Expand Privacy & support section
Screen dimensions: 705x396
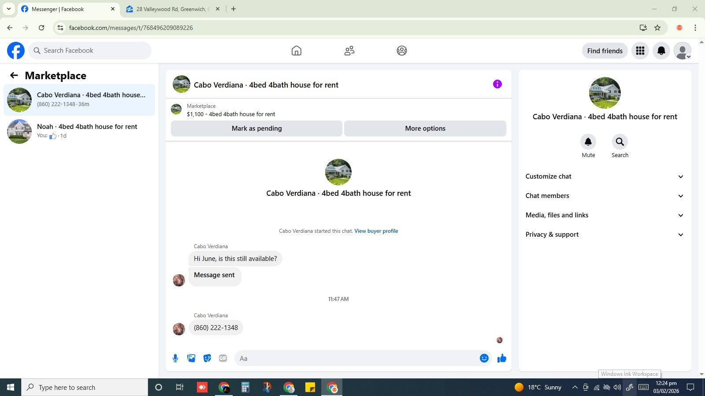point(605,235)
